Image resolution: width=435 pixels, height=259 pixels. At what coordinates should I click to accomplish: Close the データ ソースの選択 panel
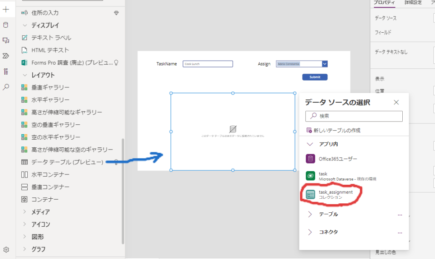click(396, 102)
